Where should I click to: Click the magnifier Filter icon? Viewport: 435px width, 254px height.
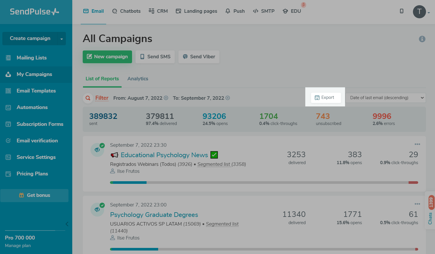click(88, 98)
